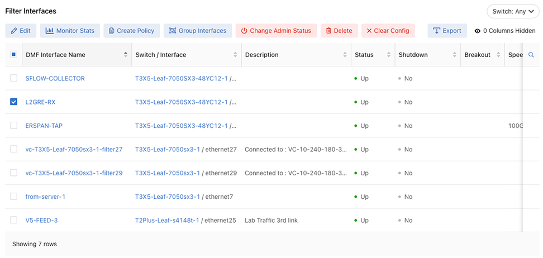Click the Shutdown column sort icon

(x=453, y=55)
